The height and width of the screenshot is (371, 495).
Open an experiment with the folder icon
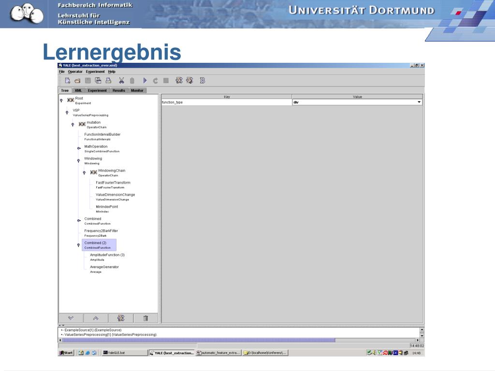tap(77, 81)
